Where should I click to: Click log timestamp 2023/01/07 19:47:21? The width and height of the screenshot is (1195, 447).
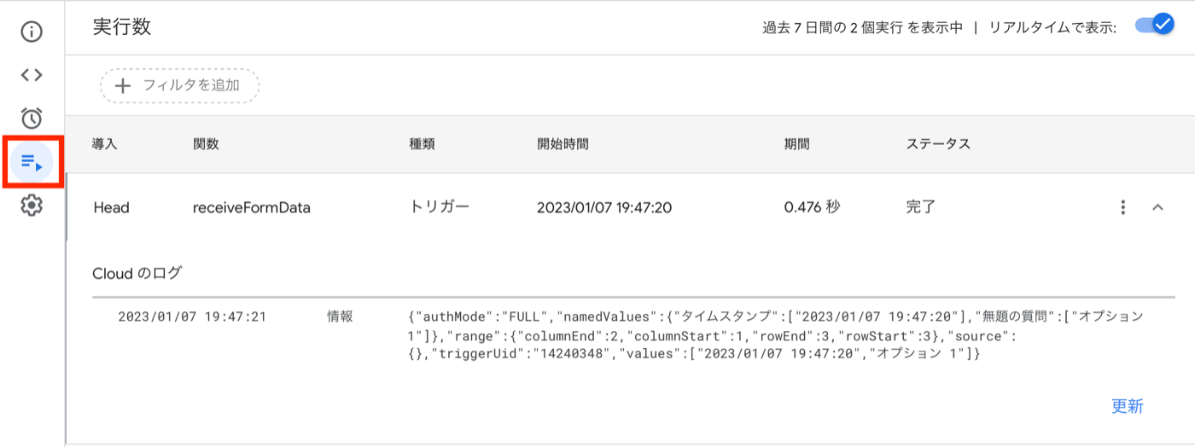192,317
